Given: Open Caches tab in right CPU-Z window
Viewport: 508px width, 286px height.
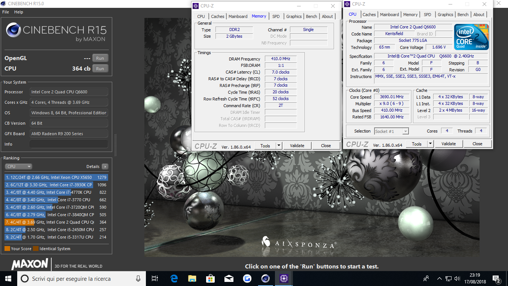Looking at the screenshot, I should click(369, 15).
